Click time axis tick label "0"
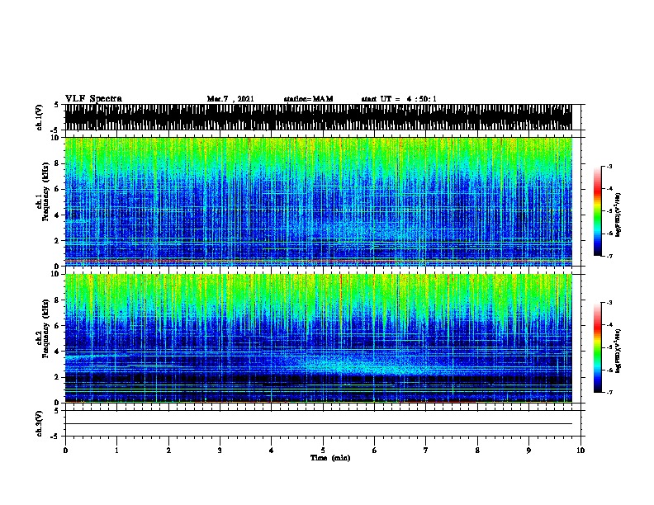 click(65, 451)
